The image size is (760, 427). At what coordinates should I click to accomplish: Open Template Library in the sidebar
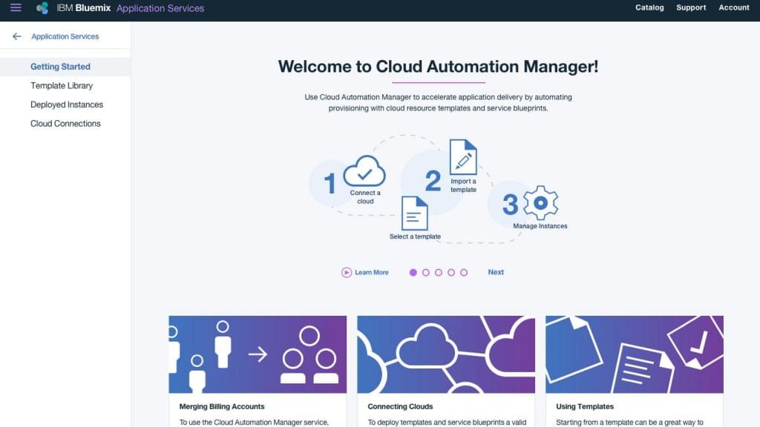coord(62,86)
